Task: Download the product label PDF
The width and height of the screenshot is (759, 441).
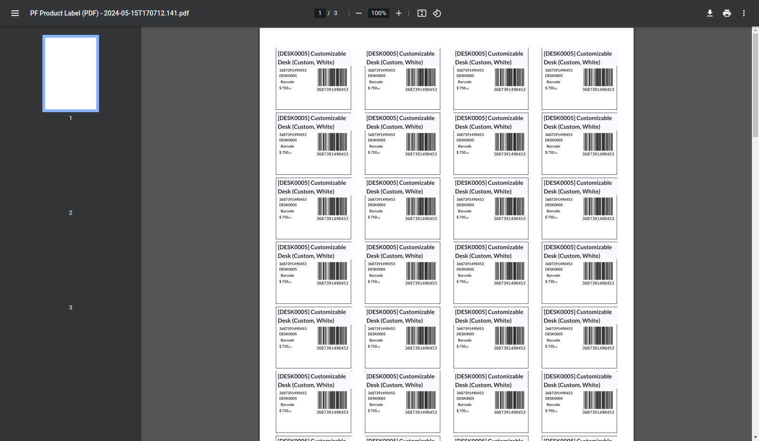Action: coord(710,13)
